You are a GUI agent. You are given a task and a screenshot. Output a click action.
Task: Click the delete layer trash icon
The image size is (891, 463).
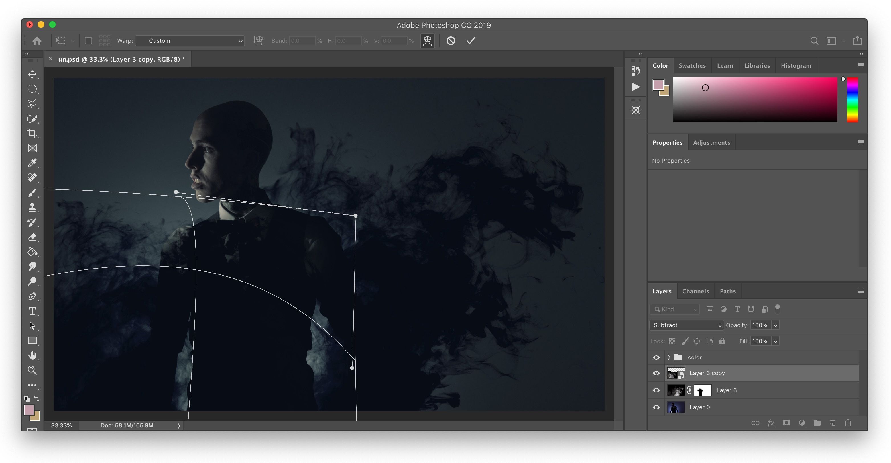click(x=848, y=423)
